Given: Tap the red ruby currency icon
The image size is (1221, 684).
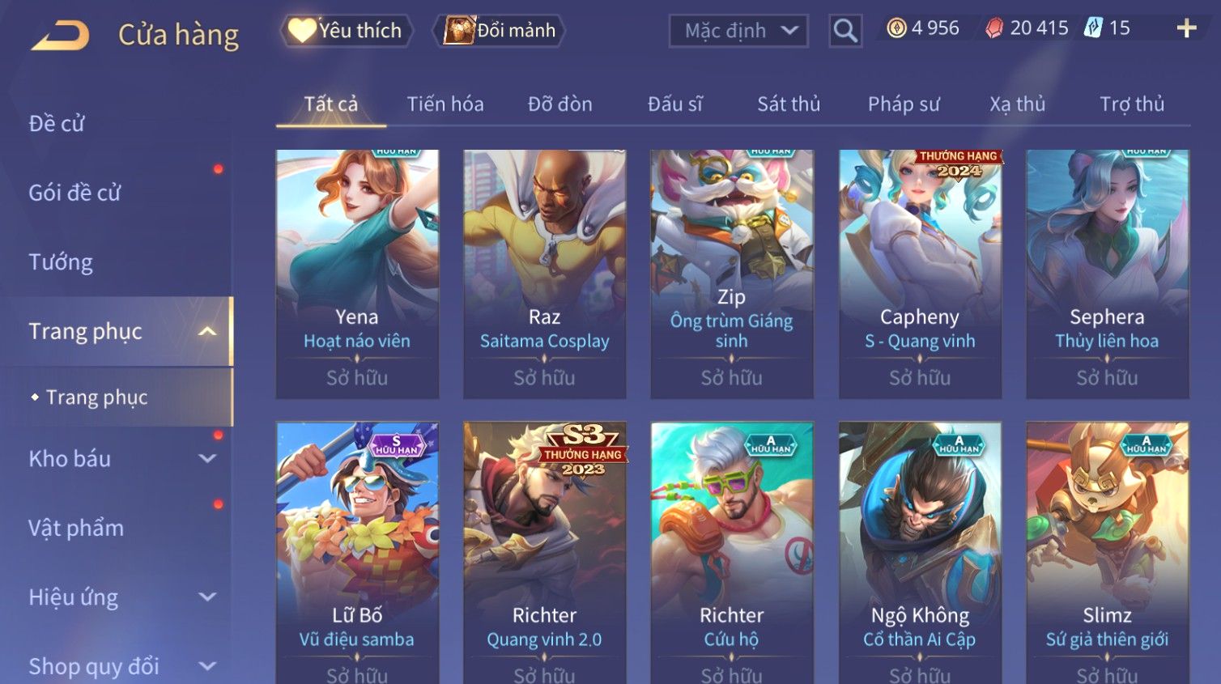Looking at the screenshot, I should coord(994,28).
